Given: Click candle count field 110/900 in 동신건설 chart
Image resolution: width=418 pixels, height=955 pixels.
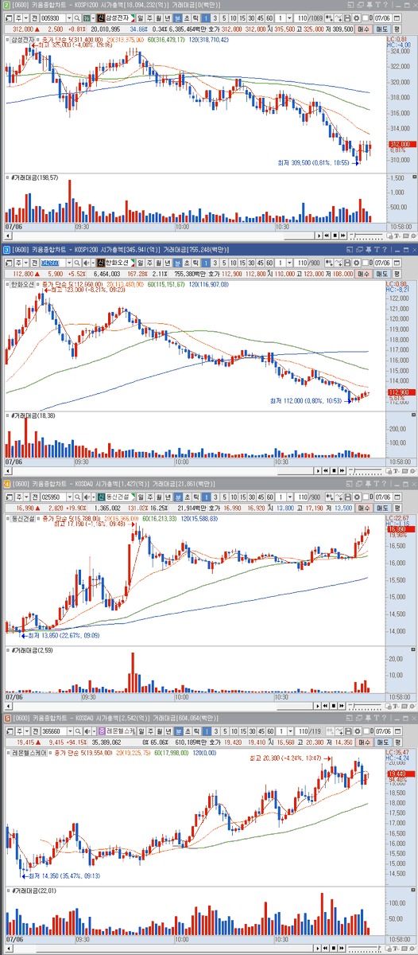Looking at the screenshot, I should pyautogui.click(x=308, y=495).
